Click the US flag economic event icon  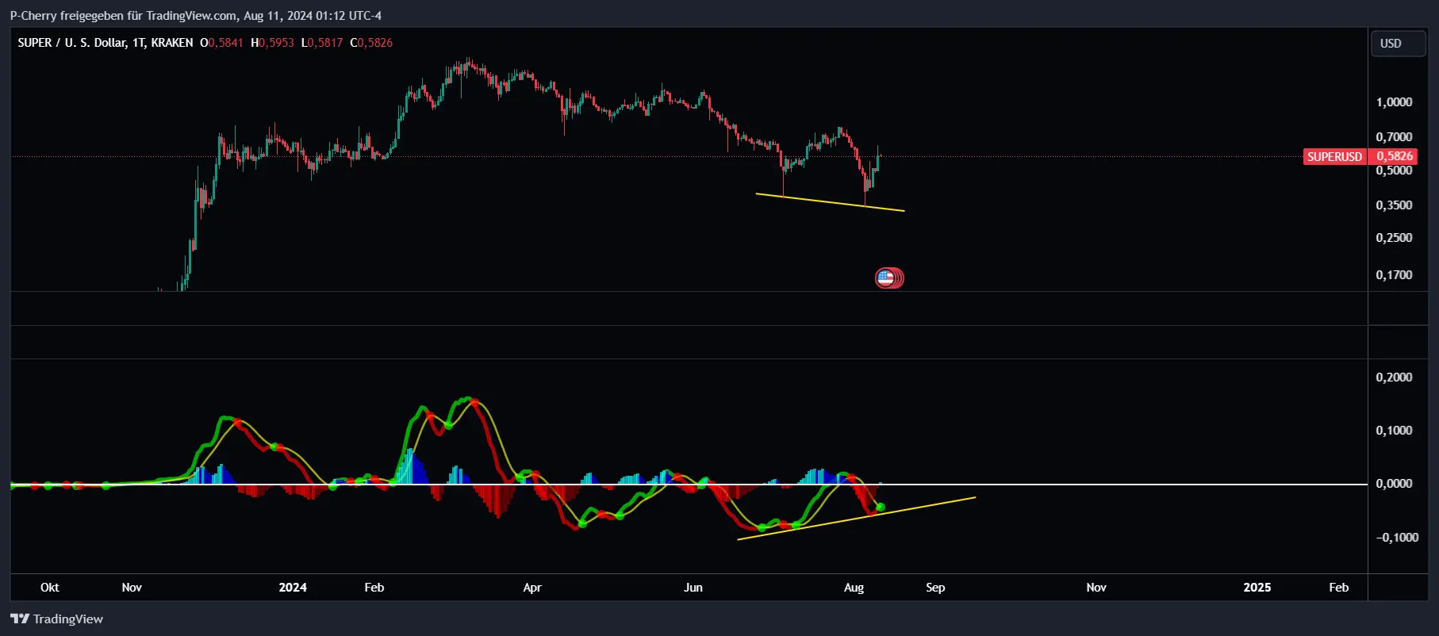click(885, 278)
